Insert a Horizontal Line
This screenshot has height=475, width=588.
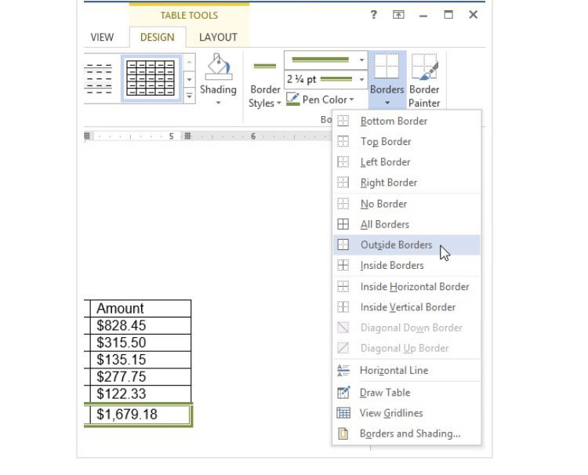click(x=394, y=371)
